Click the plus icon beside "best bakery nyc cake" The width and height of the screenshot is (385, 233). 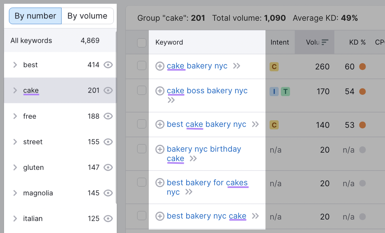160,216
